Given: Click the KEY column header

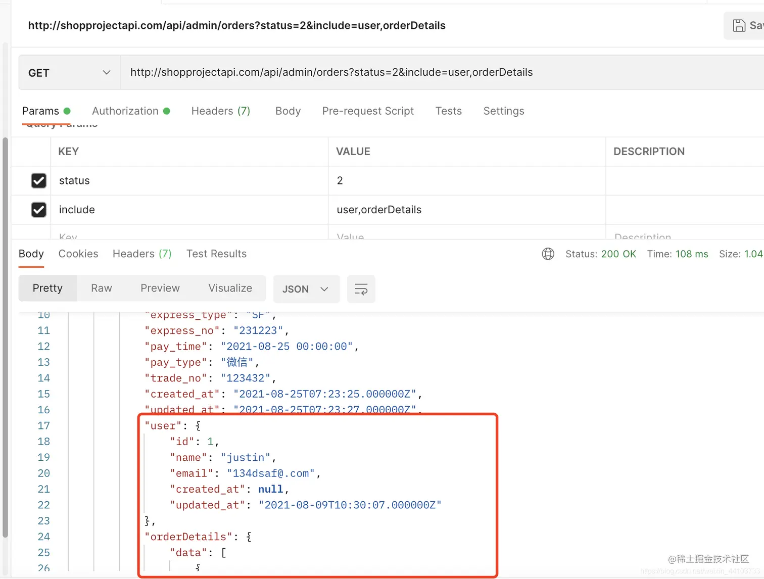Looking at the screenshot, I should pyautogui.click(x=69, y=152).
